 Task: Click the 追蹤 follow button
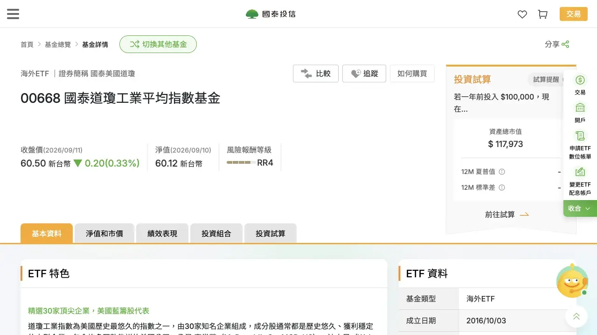point(364,74)
